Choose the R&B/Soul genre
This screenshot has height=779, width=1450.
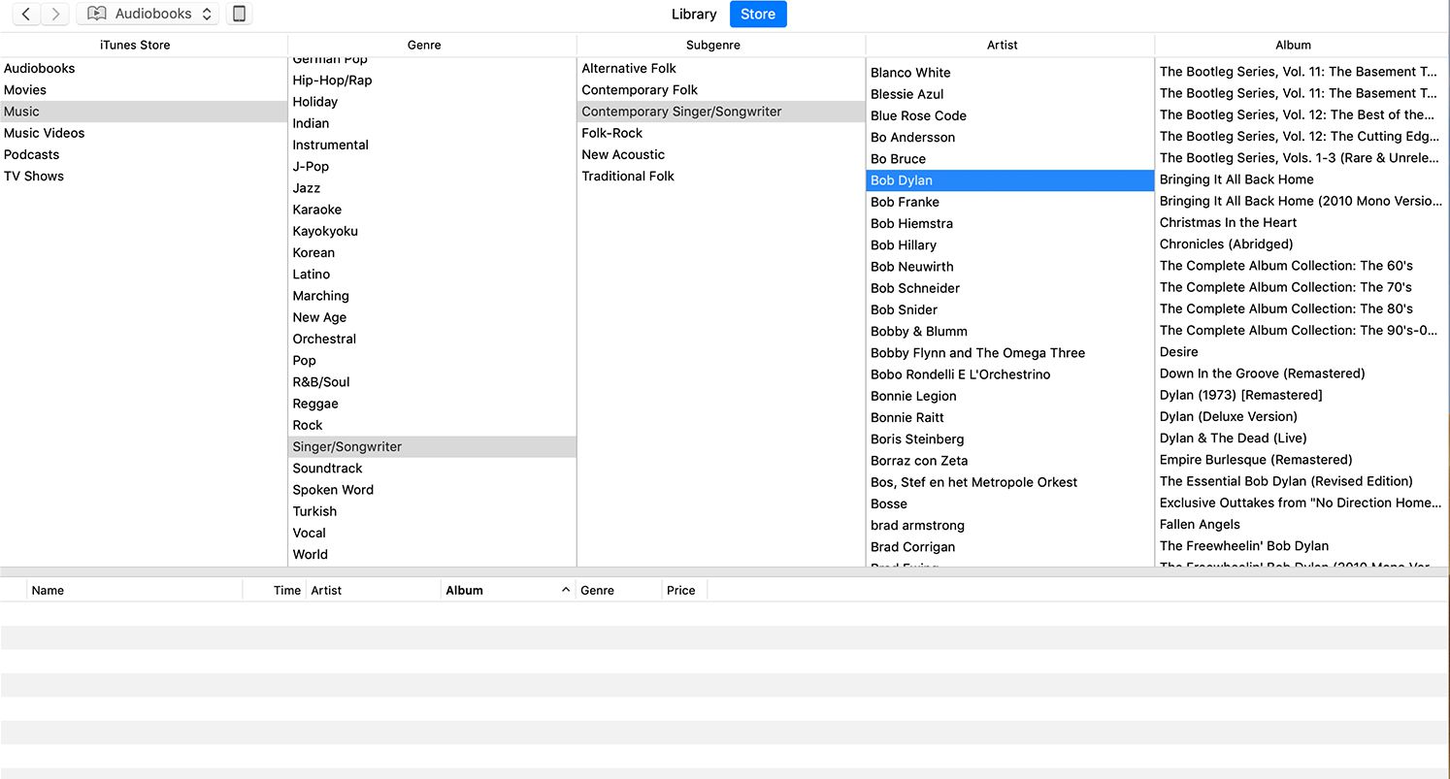coord(432,382)
